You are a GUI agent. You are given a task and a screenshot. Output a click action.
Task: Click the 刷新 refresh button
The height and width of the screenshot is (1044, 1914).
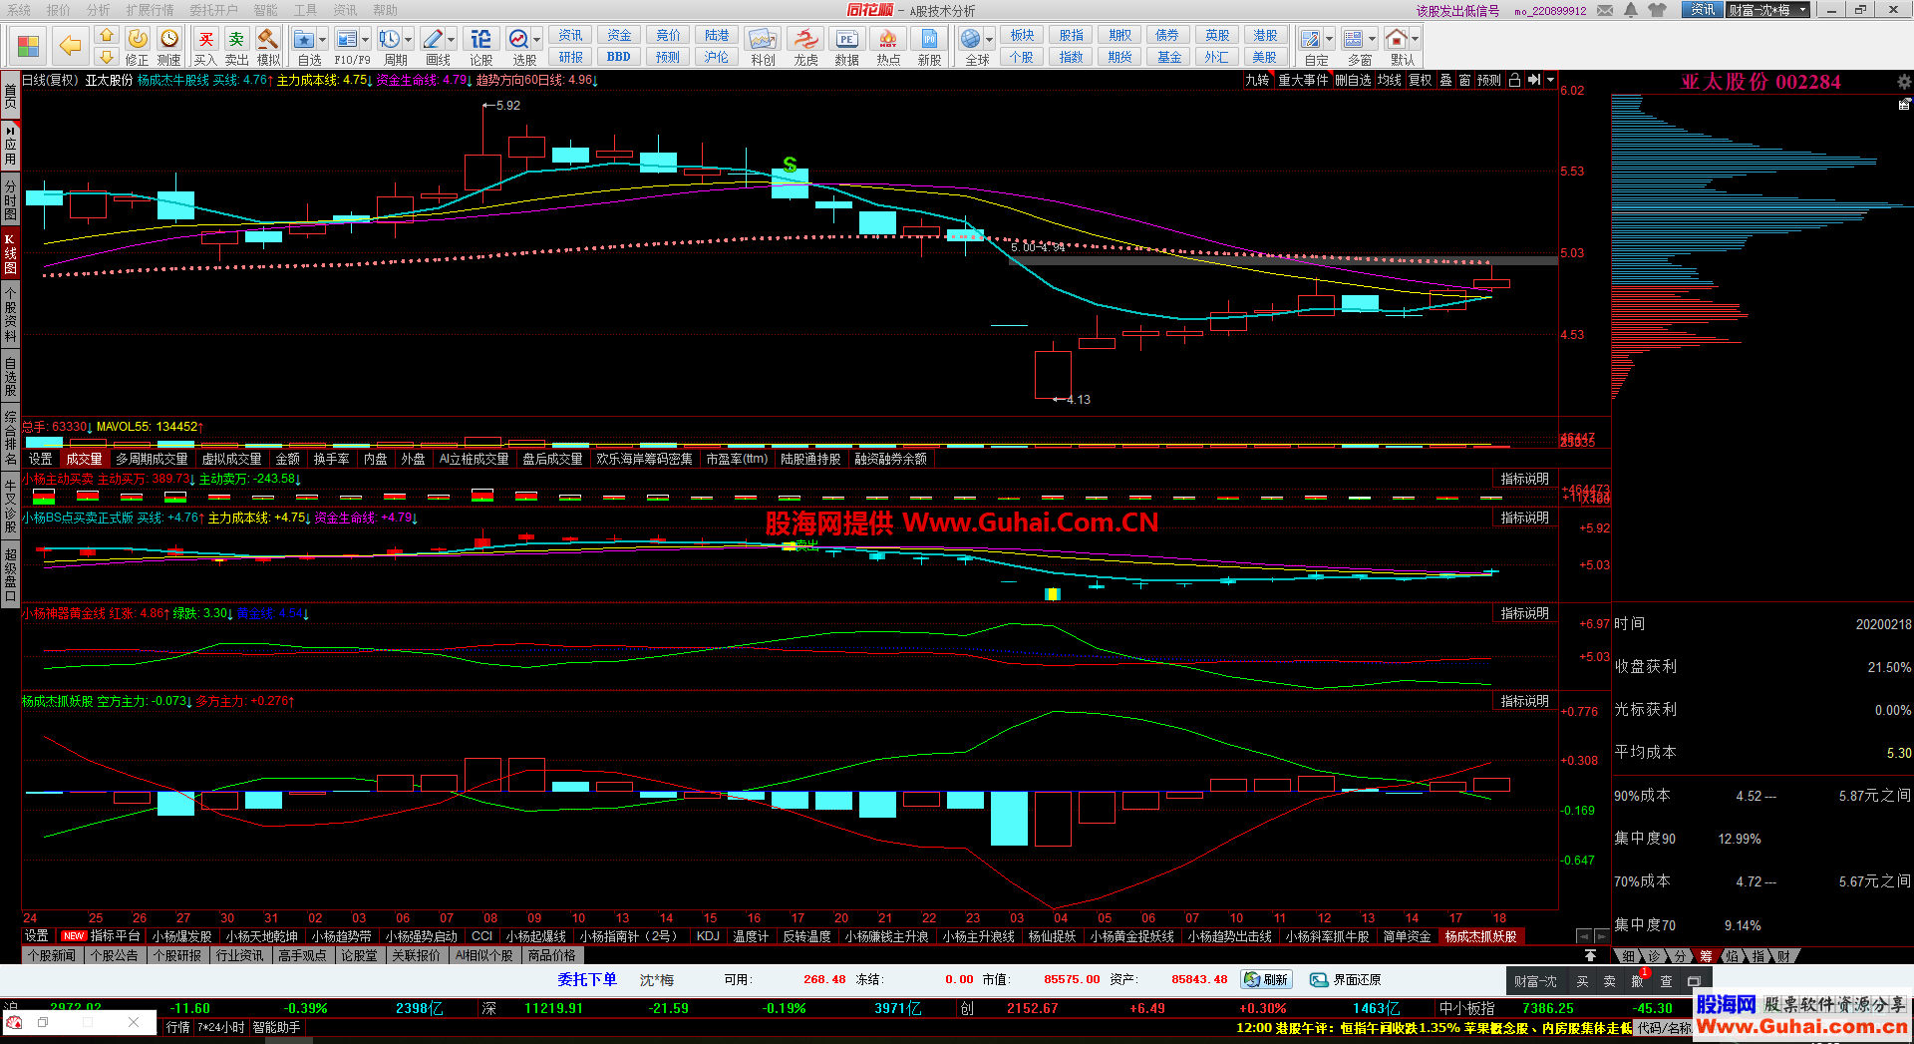pos(1266,979)
